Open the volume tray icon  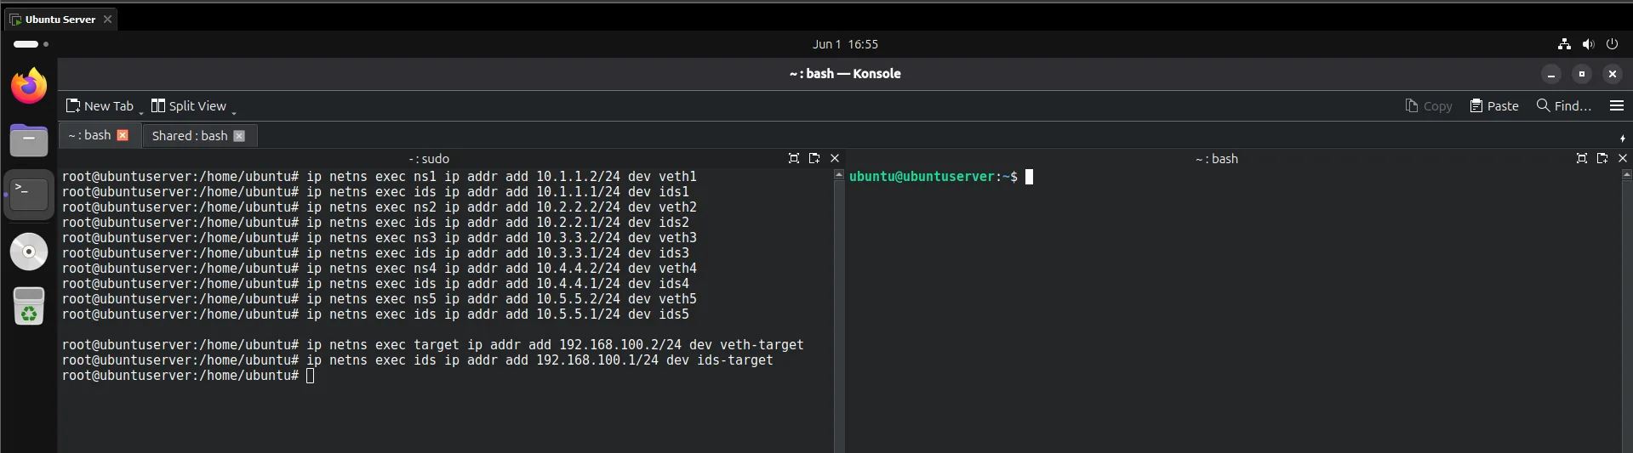coord(1588,44)
